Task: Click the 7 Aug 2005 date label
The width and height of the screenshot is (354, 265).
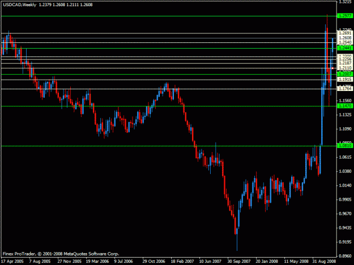Action: (x=40, y=262)
